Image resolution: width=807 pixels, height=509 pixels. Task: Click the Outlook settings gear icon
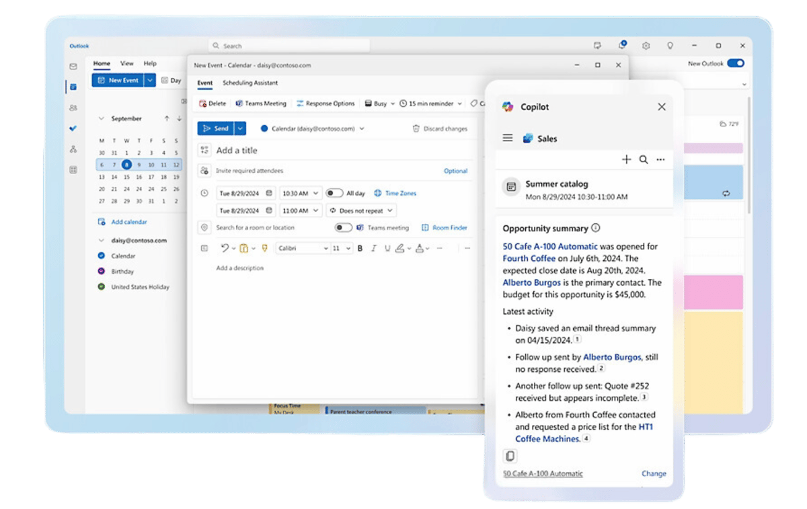point(646,46)
